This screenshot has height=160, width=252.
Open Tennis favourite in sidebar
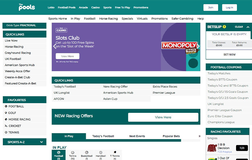(25, 132)
